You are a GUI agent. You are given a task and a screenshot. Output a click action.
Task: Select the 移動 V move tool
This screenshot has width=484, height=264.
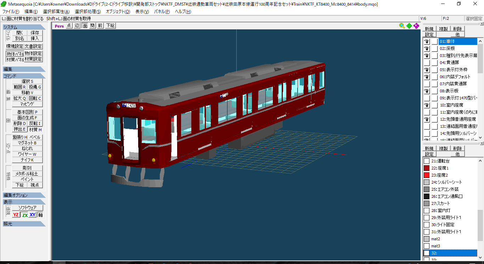pos(27,93)
